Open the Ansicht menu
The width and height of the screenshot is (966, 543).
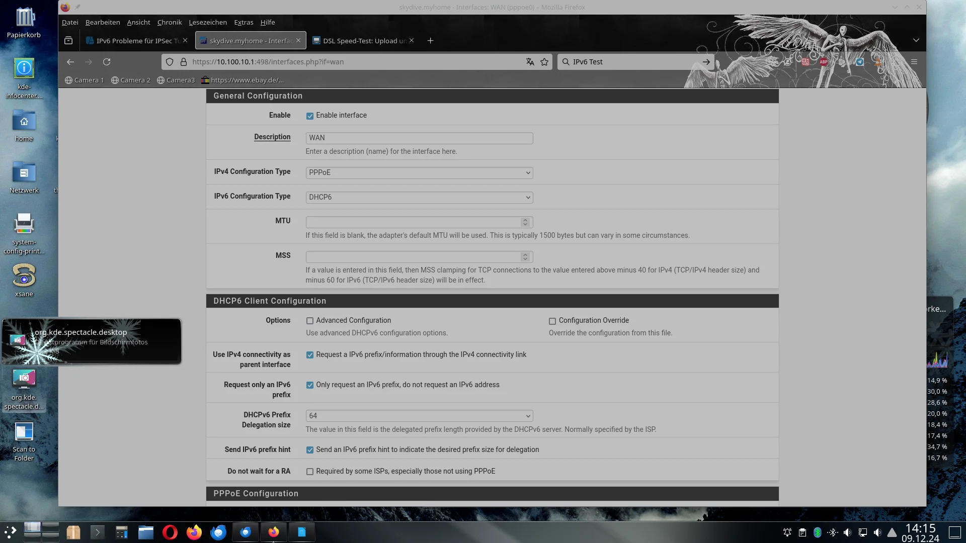[138, 22]
